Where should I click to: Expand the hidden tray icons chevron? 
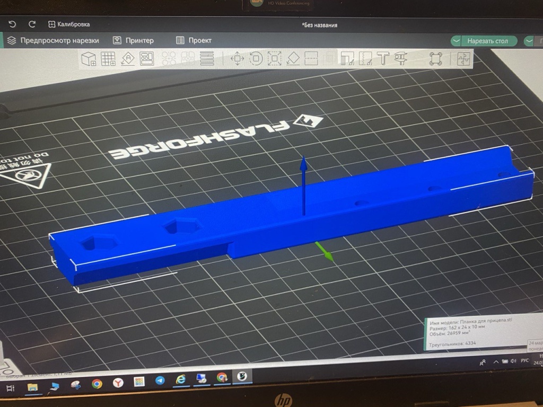coord(496,361)
